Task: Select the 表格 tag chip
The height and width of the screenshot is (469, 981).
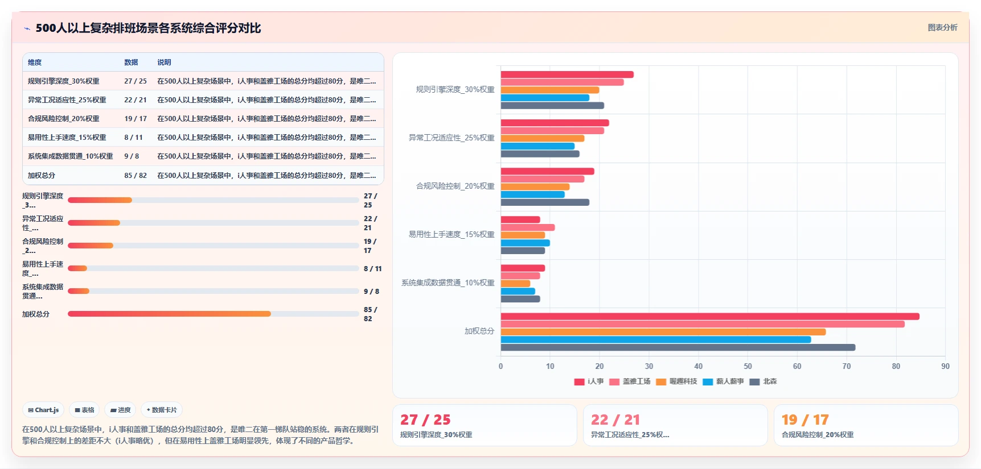Action: click(84, 410)
